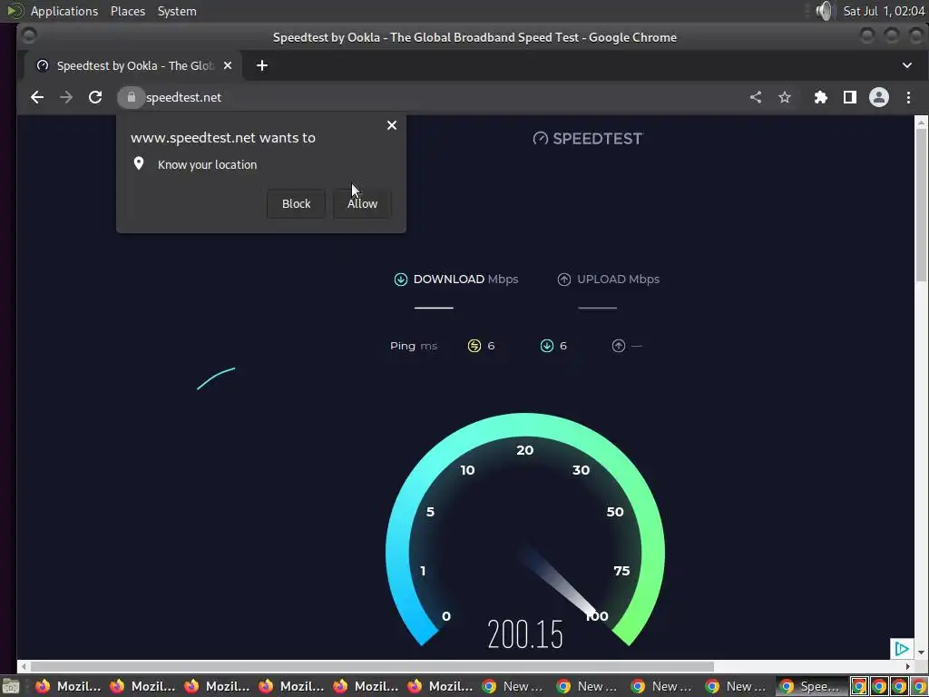Click the UPLOAD Mbps label
This screenshot has width=929, height=697.
pos(618,280)
